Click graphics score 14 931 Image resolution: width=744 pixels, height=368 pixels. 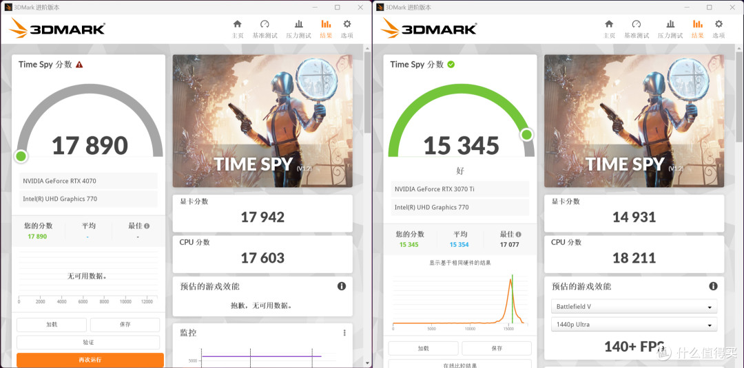pyautogui.click(x=634, y=217)
